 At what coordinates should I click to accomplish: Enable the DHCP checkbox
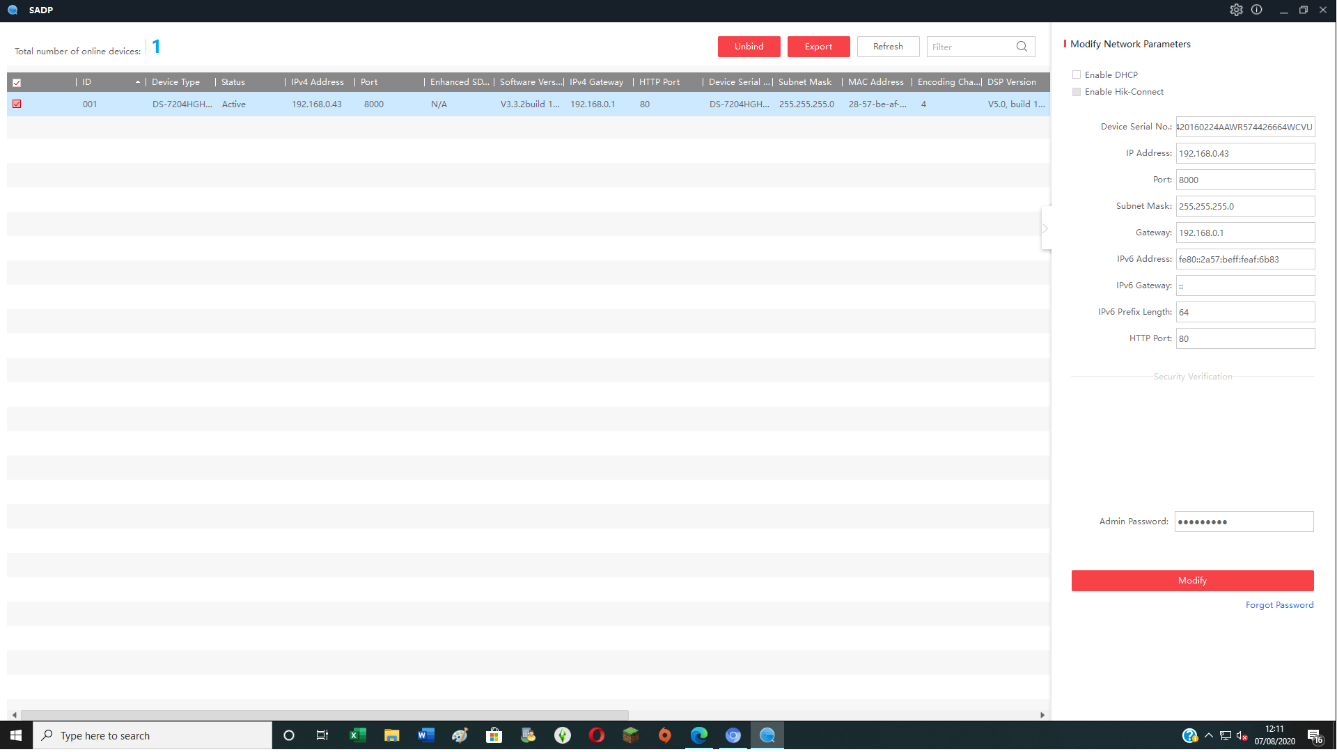[1077, 75]
